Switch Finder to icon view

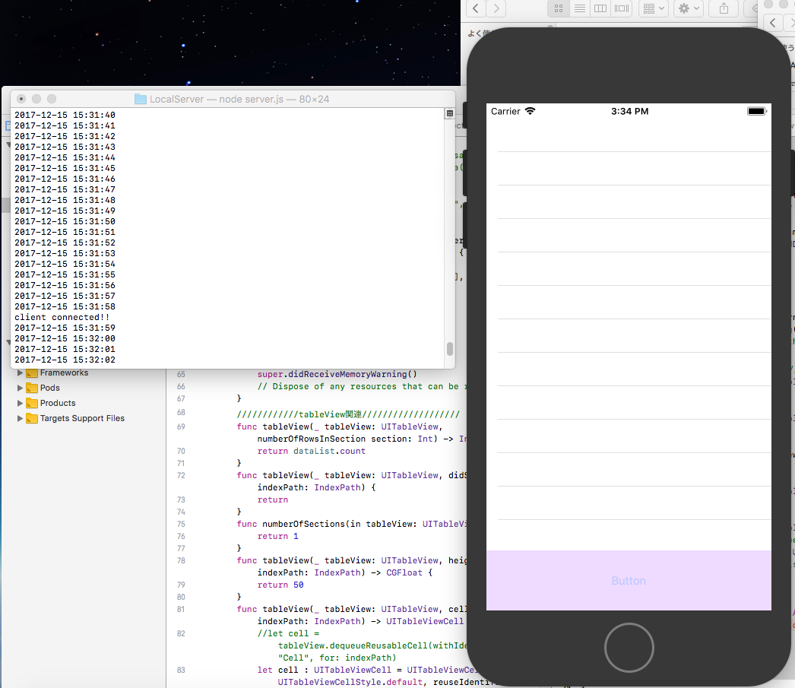point(559,8)
